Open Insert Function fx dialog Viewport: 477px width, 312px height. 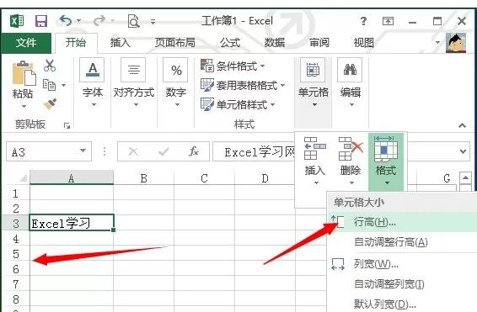tap(194, 151)
